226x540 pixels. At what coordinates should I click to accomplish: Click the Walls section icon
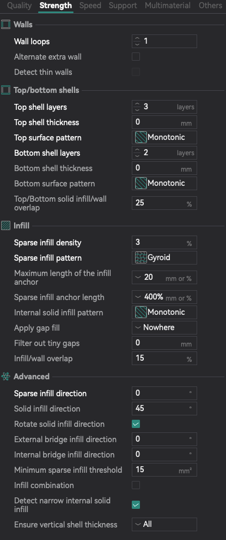coord(6,25)
